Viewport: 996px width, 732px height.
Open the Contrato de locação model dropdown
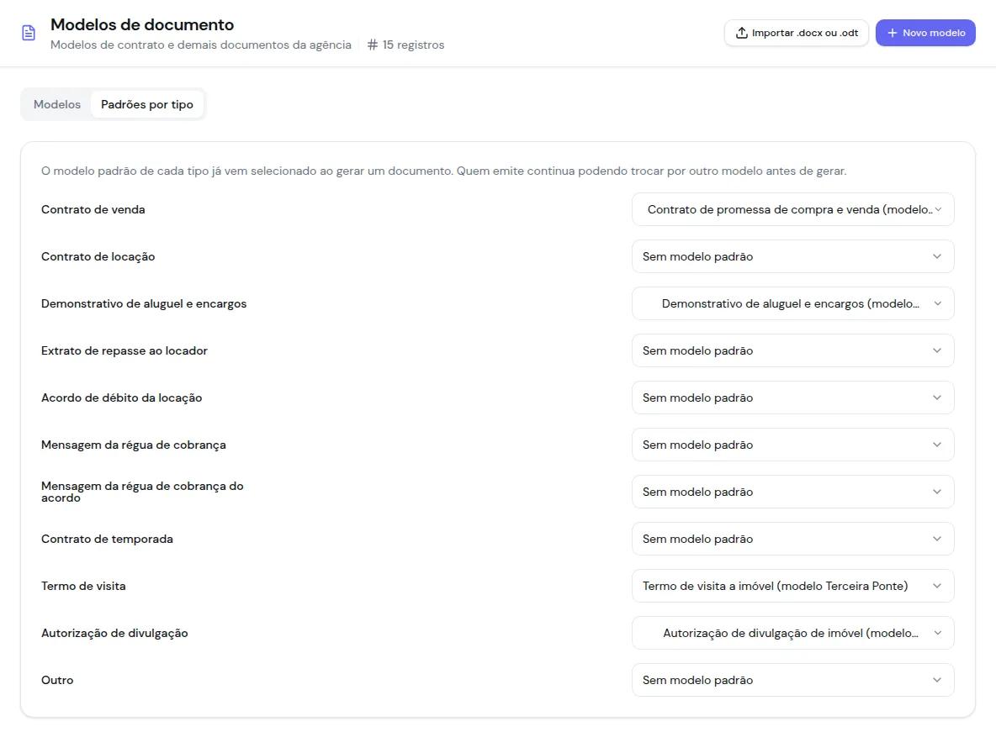pos(792,256)
